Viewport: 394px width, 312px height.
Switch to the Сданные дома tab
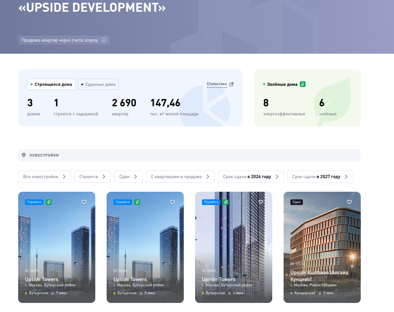point(98,84)
